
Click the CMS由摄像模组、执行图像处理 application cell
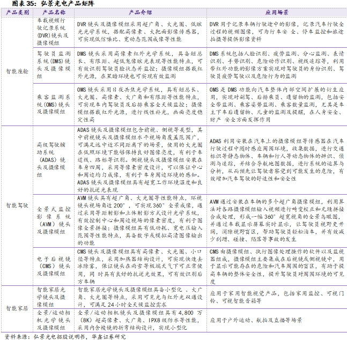[x=277, y=267]
